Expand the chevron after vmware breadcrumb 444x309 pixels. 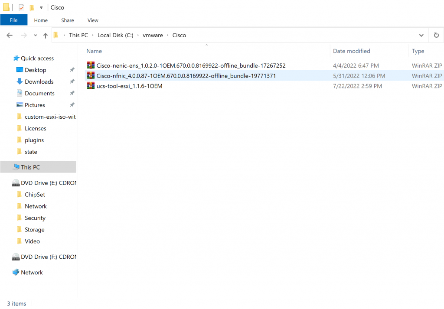pos(168,35)
